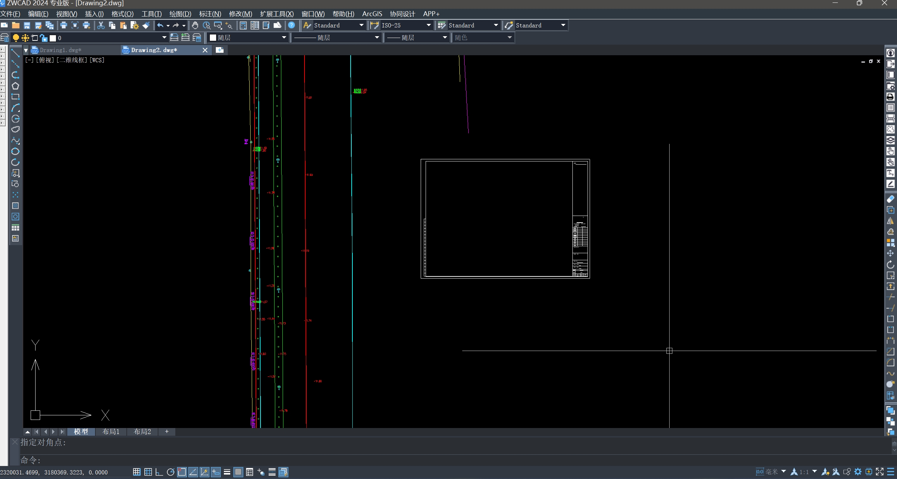Switch to 模型 (Model) tab

[81, 431]
